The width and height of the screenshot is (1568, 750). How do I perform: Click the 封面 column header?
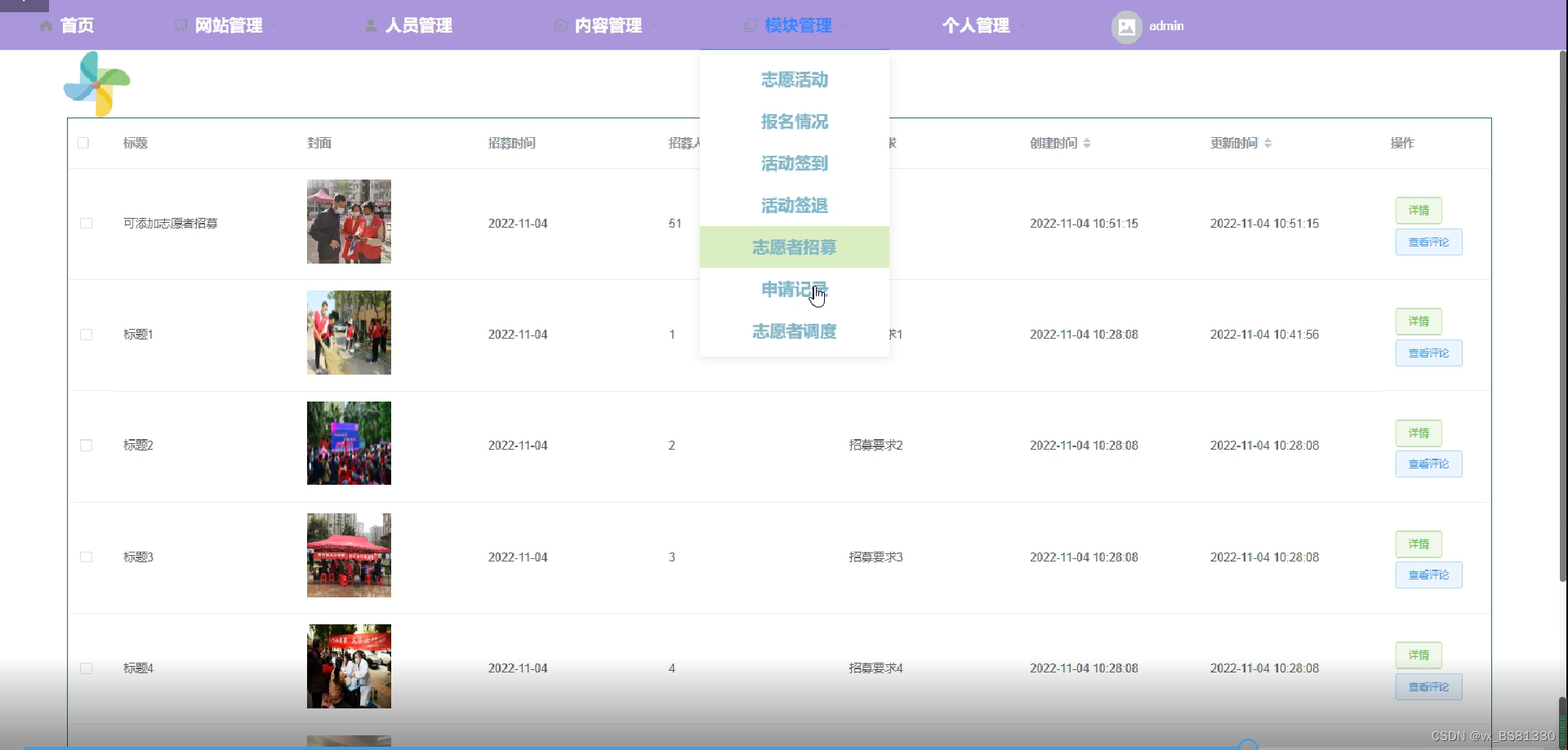(x=319, y=143)
